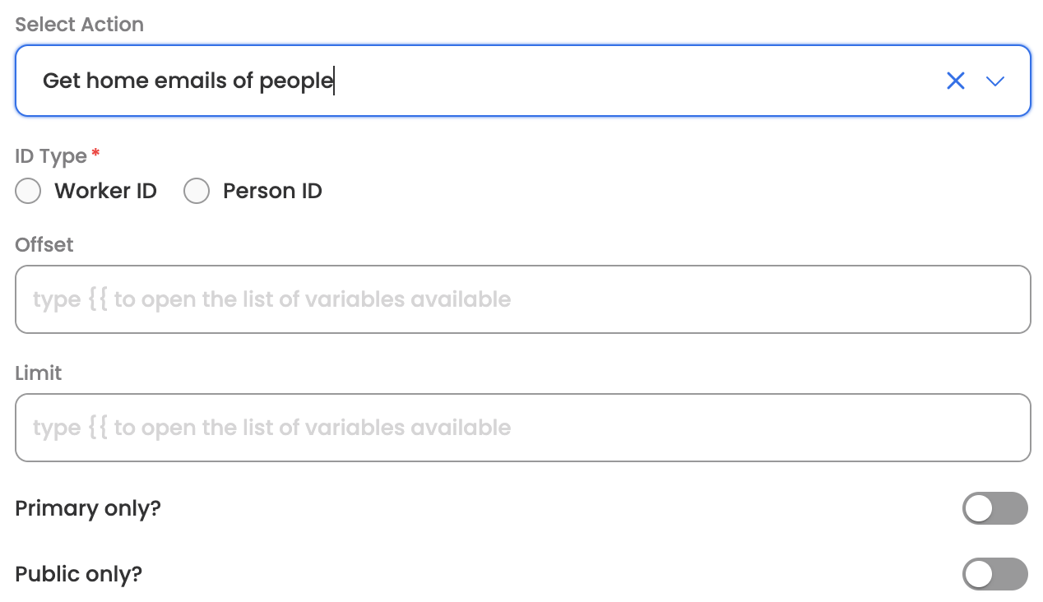Turn on the Public only toggle switch
This screenshot has width=1043, height=602.
(x=994, y=574)
